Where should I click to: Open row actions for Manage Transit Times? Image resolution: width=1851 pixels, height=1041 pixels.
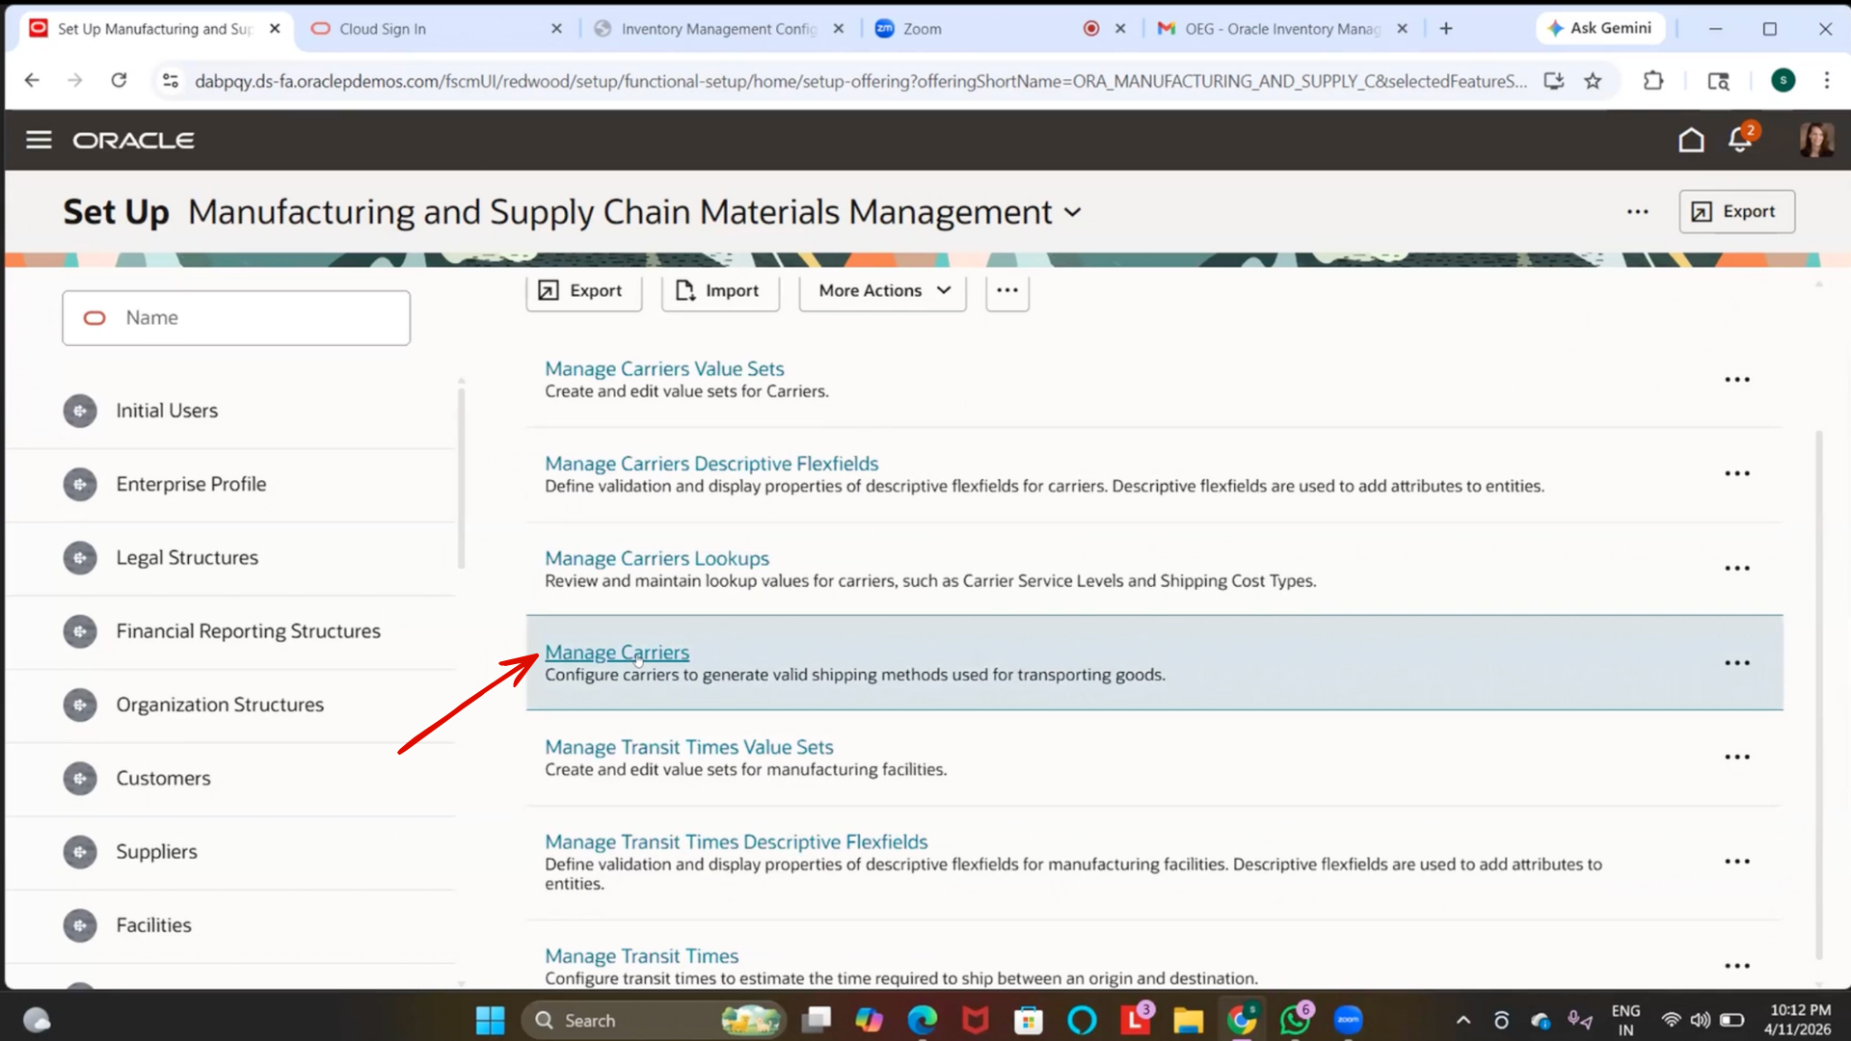[1737, 966]
